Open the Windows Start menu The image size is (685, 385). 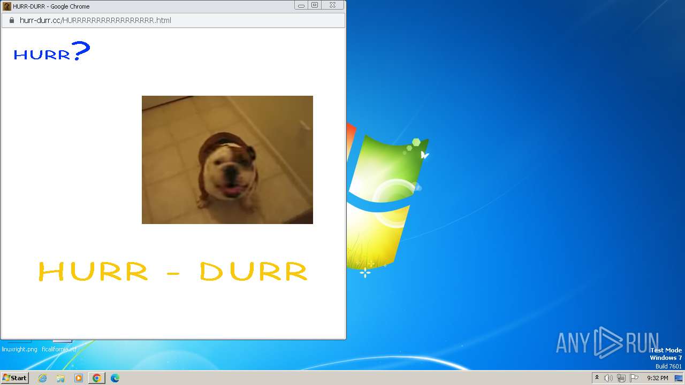pos(14,378)
